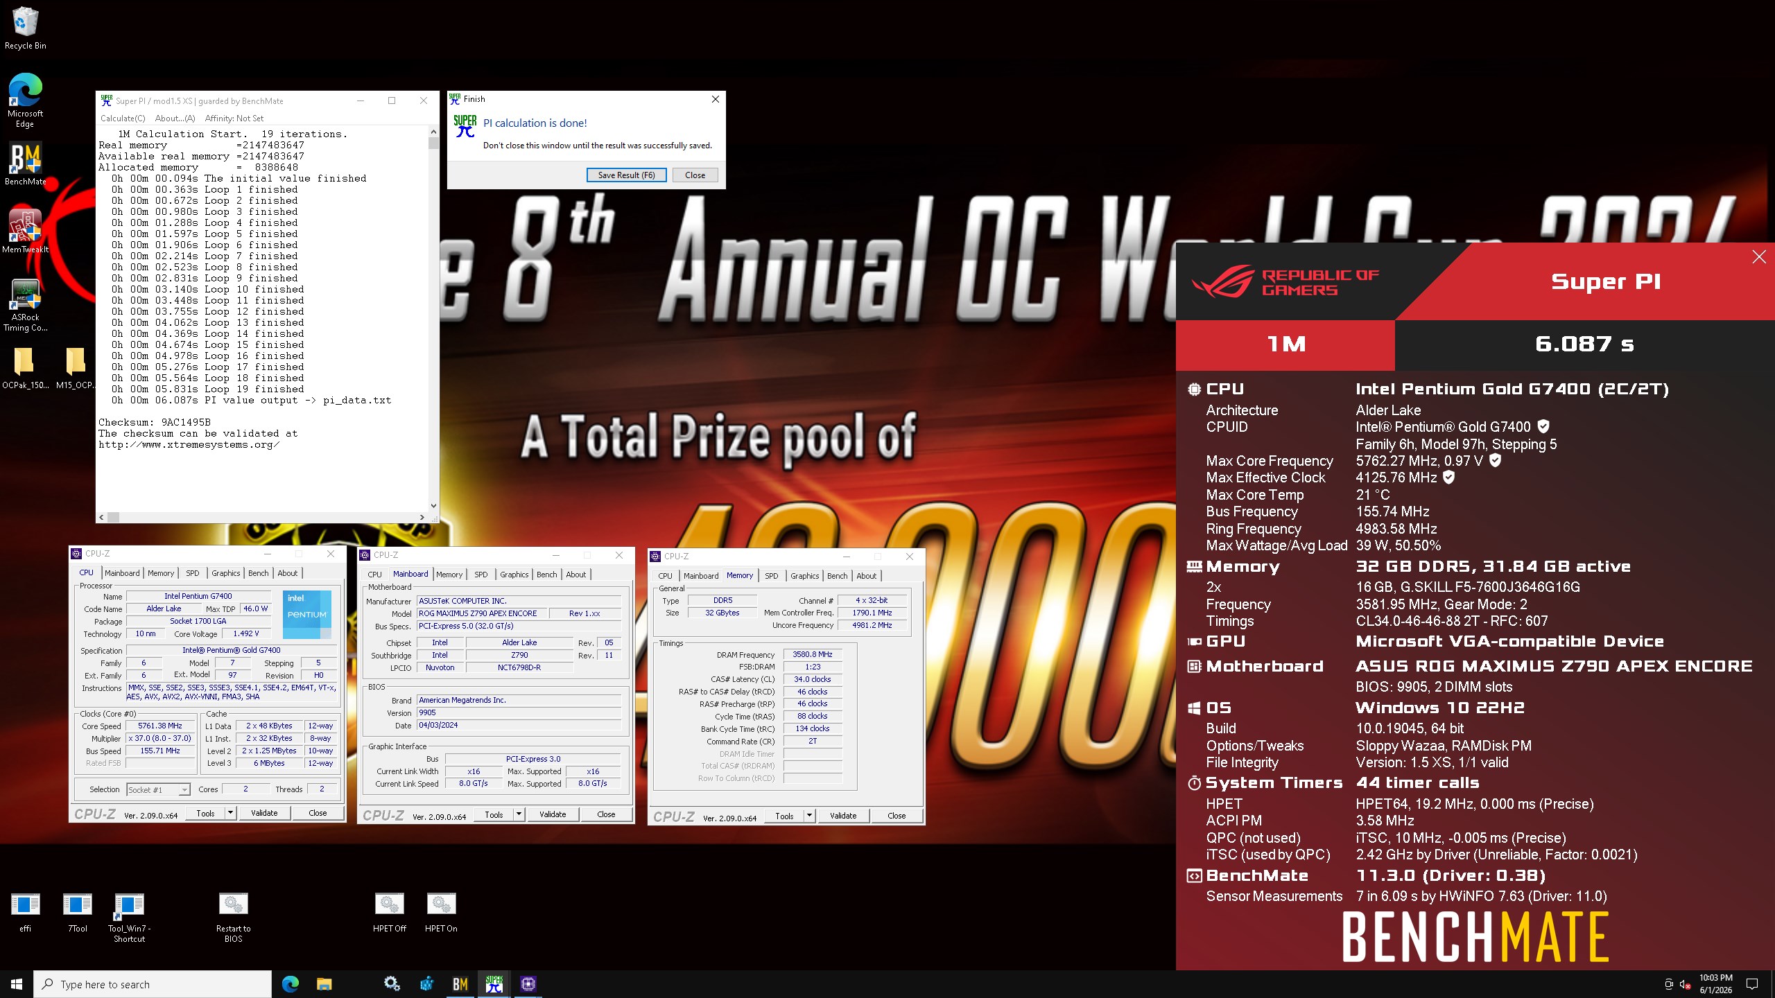Open Calculate(C) menu in Super PI
Viewport: 1775px width, 998px height.
click(123, 119)
